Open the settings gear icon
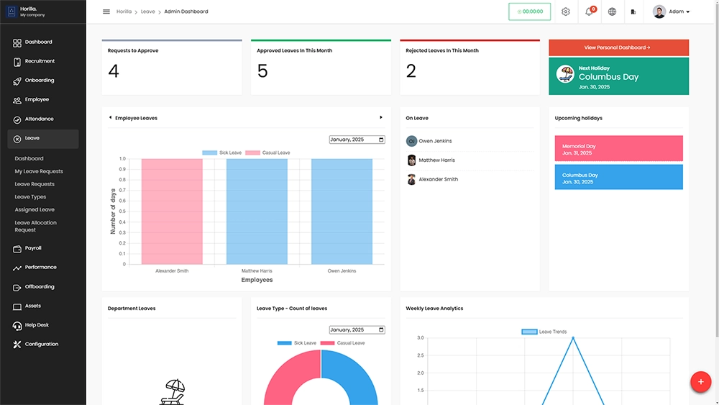The height and width of the screenshot is (405, 719). point(566,12)
